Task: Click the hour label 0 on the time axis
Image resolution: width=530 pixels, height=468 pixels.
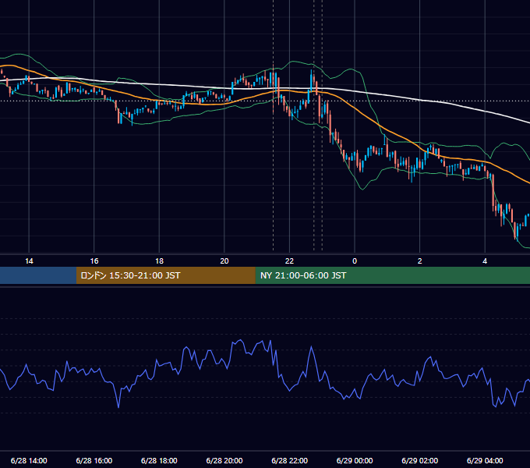Action: [x=355, y=261]
